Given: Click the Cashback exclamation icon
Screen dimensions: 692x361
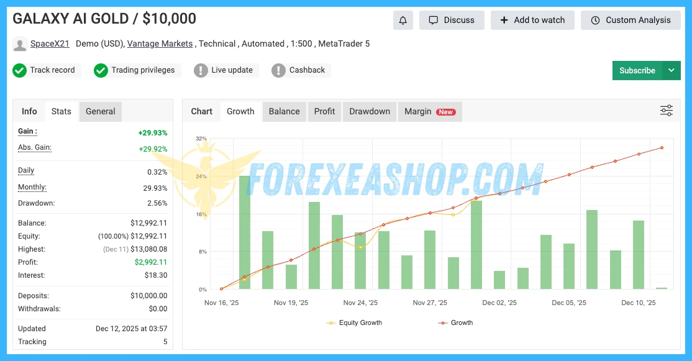Looking at the screenshot, I should (x=278, y=70).
